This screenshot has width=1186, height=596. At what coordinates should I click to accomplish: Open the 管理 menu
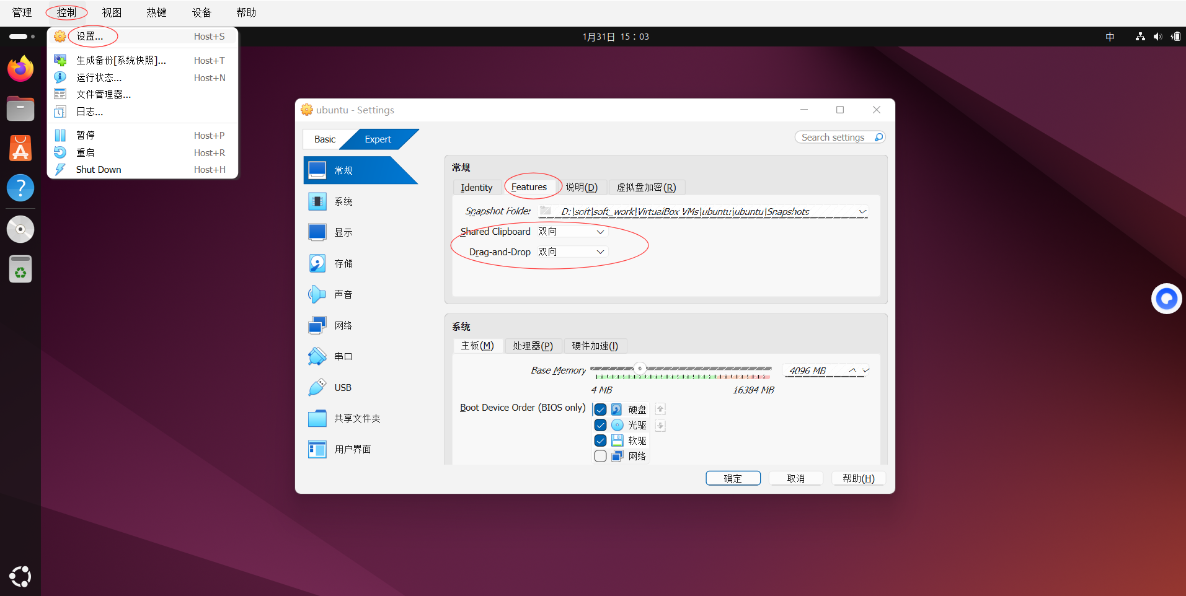tap(22, 12)
